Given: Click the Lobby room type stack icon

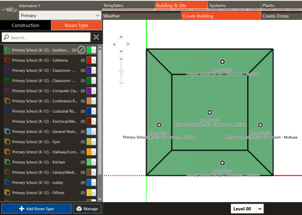Looking at the screenshot, I should [x=7, y=182].
